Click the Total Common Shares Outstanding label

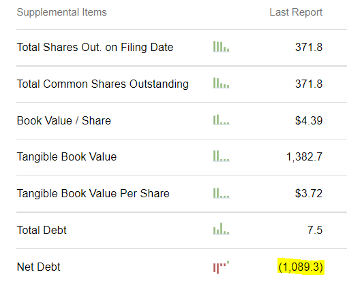103,84
